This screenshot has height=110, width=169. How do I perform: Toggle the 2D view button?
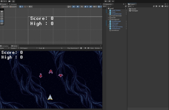[74, 7]
